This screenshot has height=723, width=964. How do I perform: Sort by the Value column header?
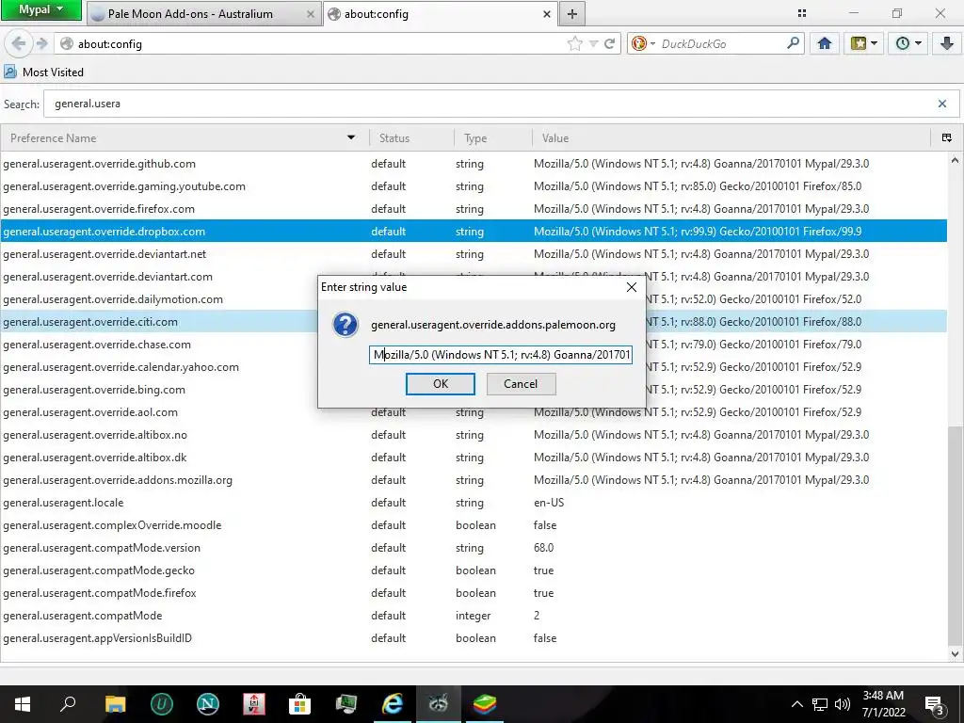(x=731, y=138)
